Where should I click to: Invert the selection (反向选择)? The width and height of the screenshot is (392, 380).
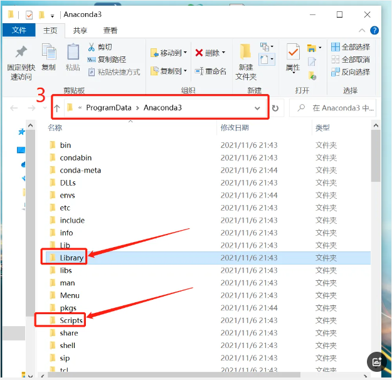tap(351, 72)
